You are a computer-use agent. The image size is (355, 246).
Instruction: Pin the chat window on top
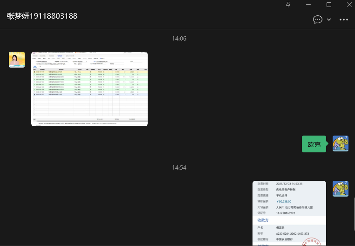[288, 5]
